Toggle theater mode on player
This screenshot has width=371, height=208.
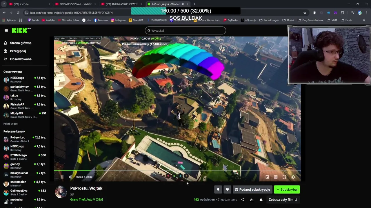tap(276, 177)
